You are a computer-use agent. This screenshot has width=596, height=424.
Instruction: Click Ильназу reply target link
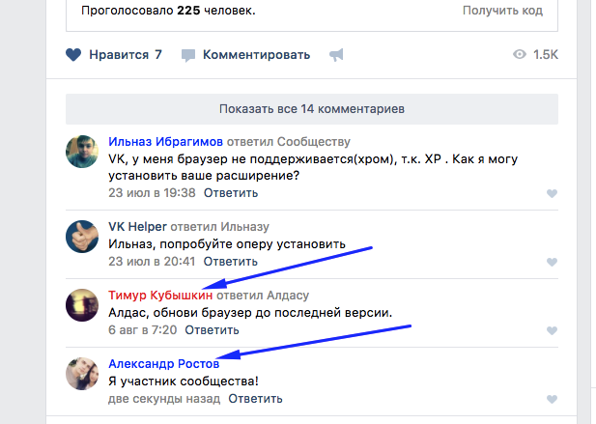pyautogui.click(x=244, y=227)
